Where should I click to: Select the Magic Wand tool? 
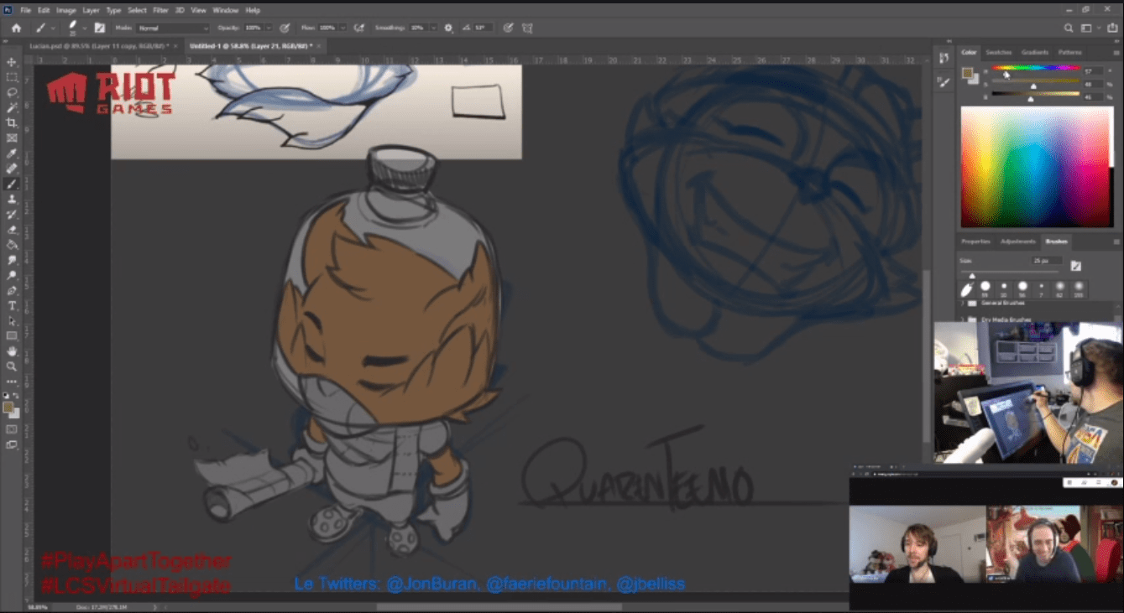(x=12, y=107)
